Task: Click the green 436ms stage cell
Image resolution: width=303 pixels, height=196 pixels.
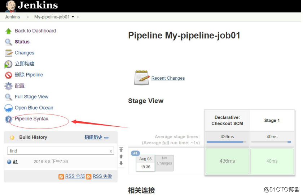Action: [x=227, y=161]
